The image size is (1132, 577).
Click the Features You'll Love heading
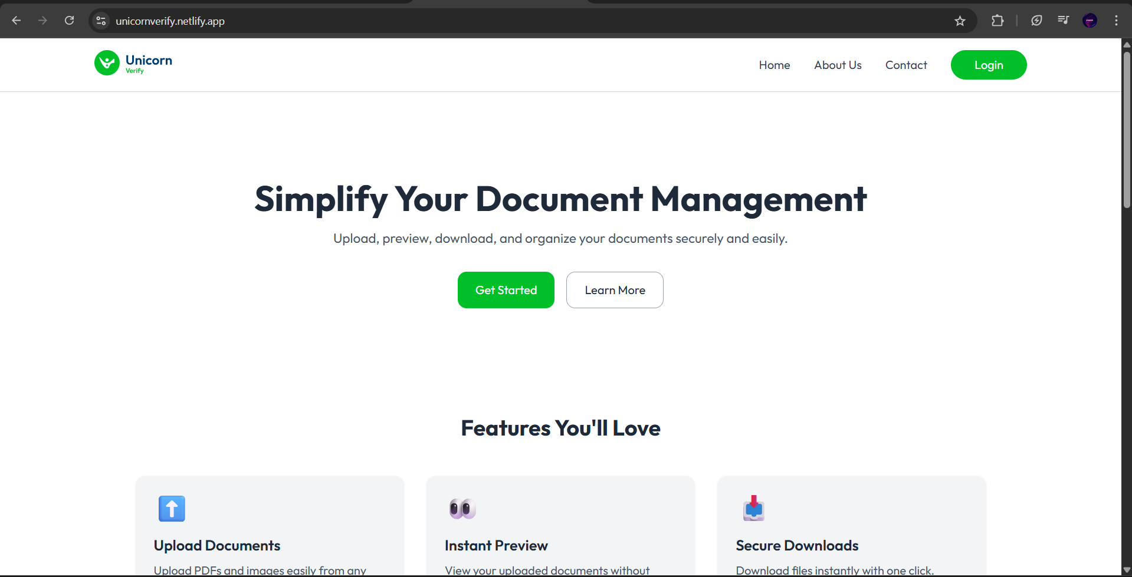point(560,428)
